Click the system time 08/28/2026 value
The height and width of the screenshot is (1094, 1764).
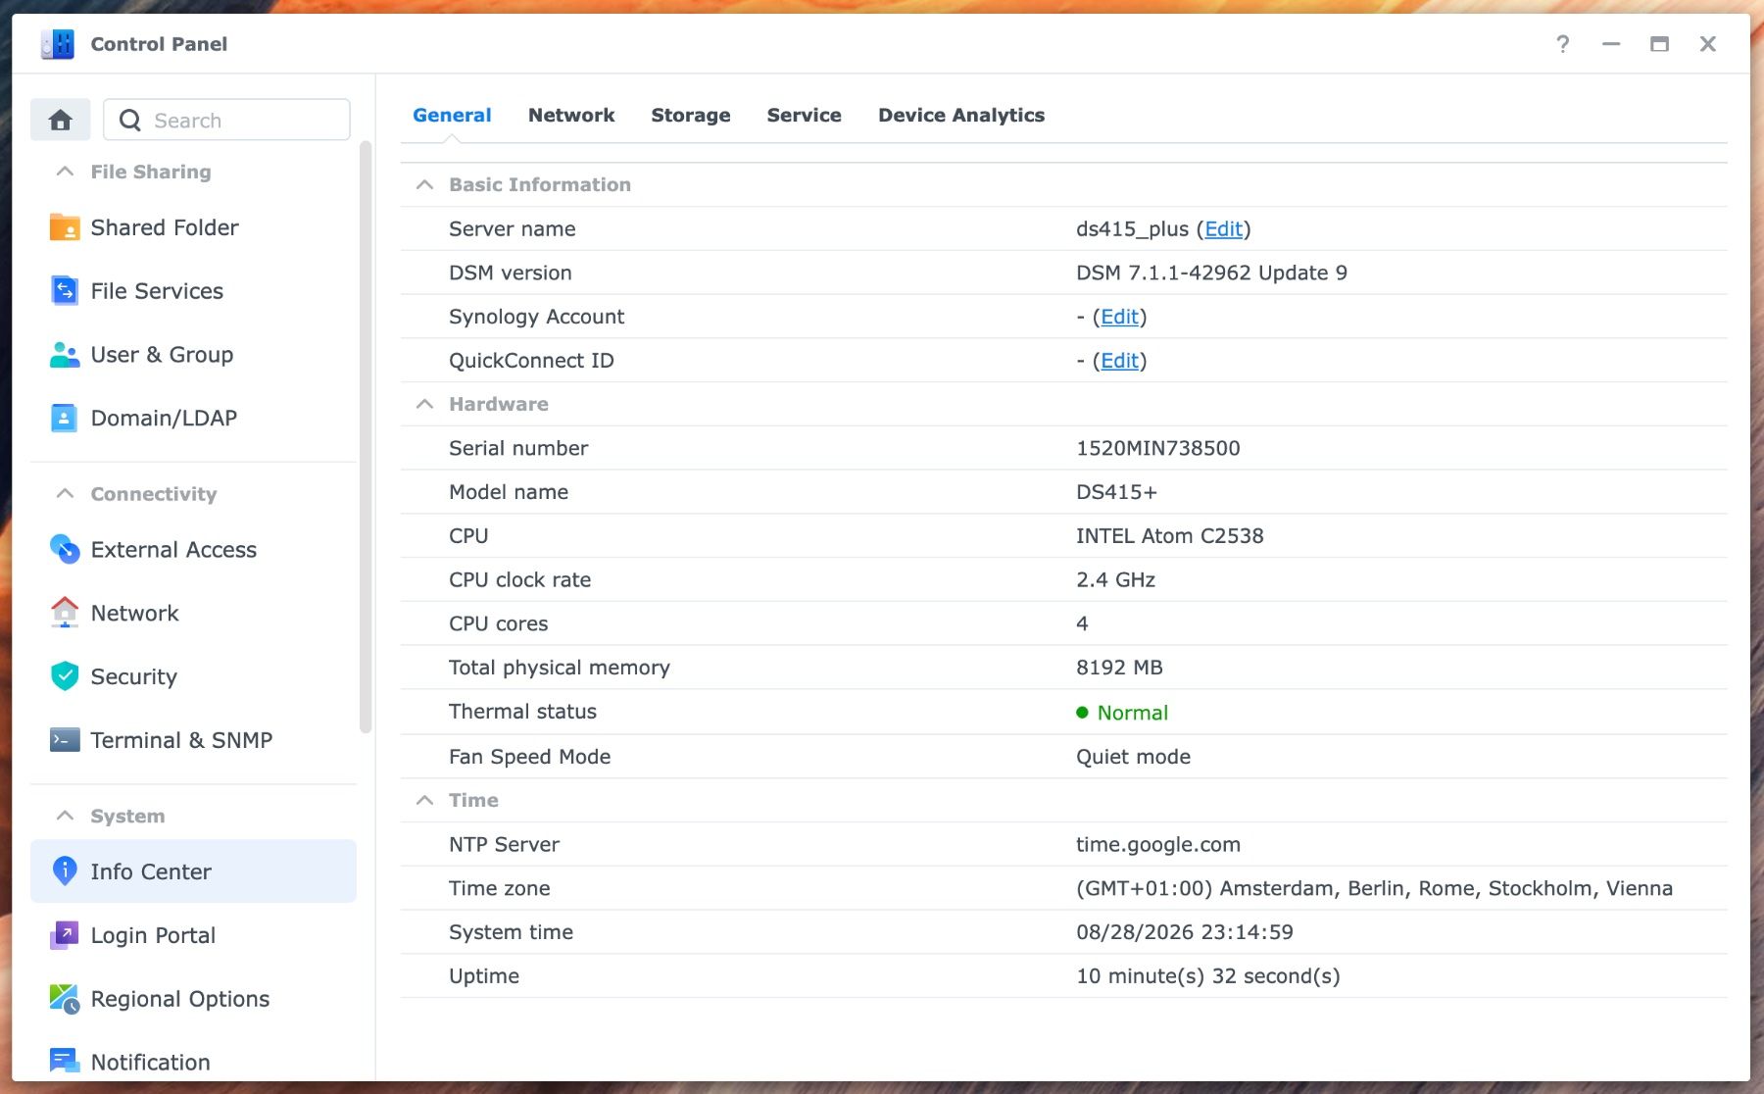pyautogui.click(x=1185, y=932)
